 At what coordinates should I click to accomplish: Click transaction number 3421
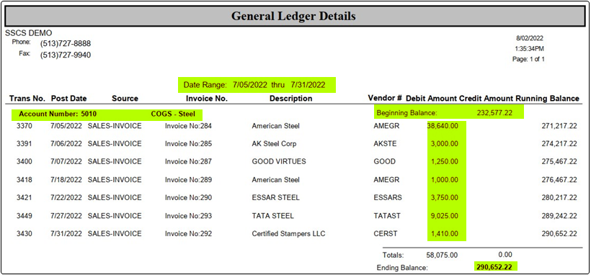[25, 197]
